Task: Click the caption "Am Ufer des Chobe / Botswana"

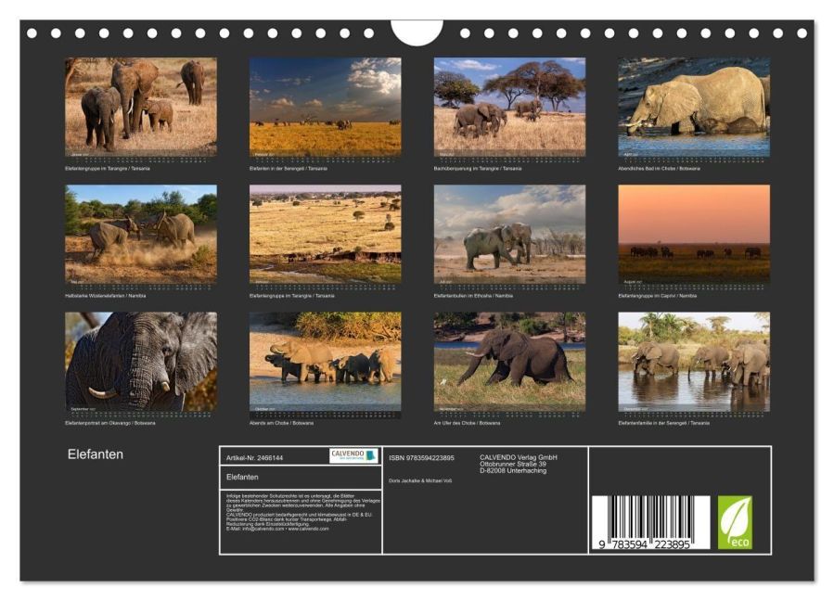Action: point(467,423)
